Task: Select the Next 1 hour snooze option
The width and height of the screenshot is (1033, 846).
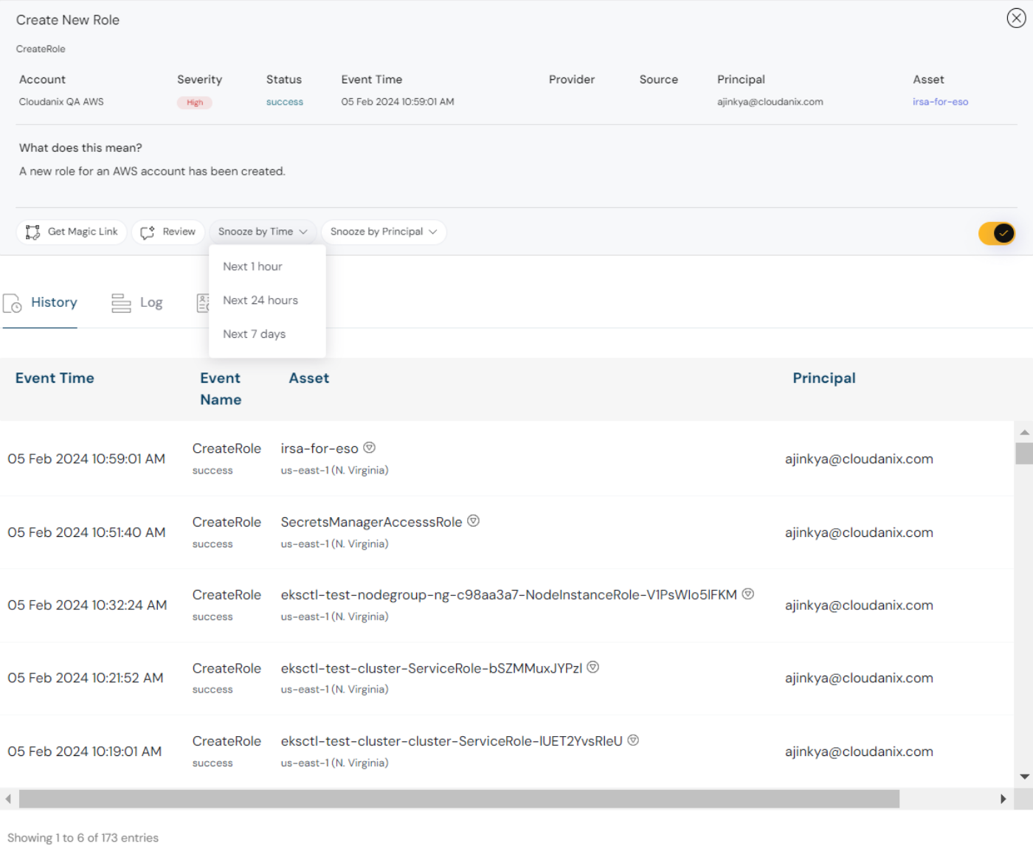Action: pos(252,266)
